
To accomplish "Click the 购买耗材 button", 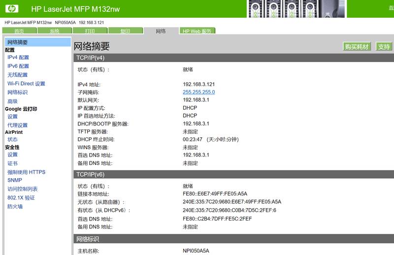I will [x=357, y=47].
